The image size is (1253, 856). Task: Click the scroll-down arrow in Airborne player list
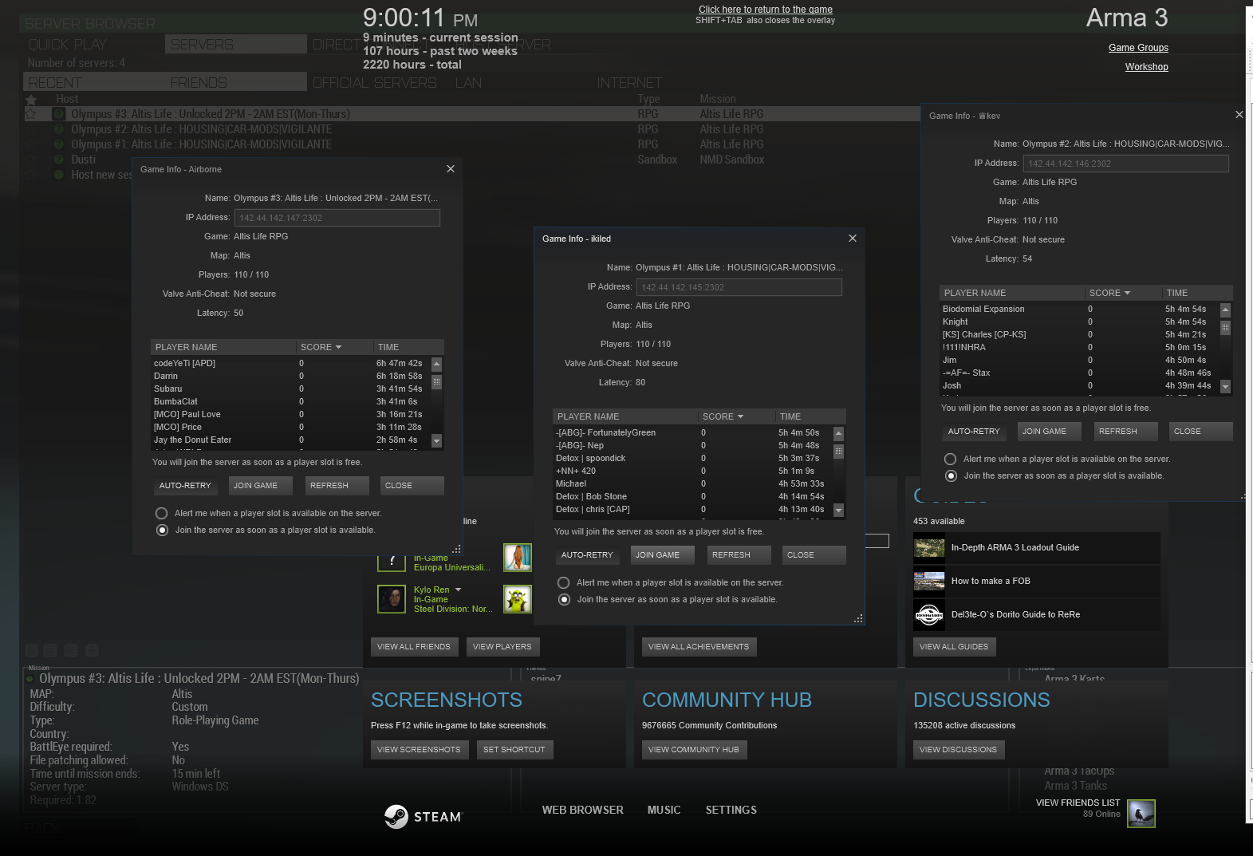[x=436, y=440]
